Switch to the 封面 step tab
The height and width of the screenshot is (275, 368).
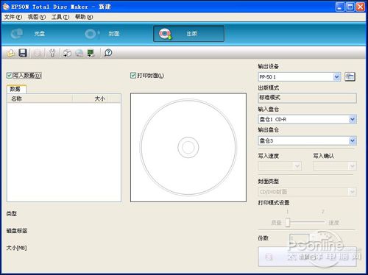coord(102,34)
